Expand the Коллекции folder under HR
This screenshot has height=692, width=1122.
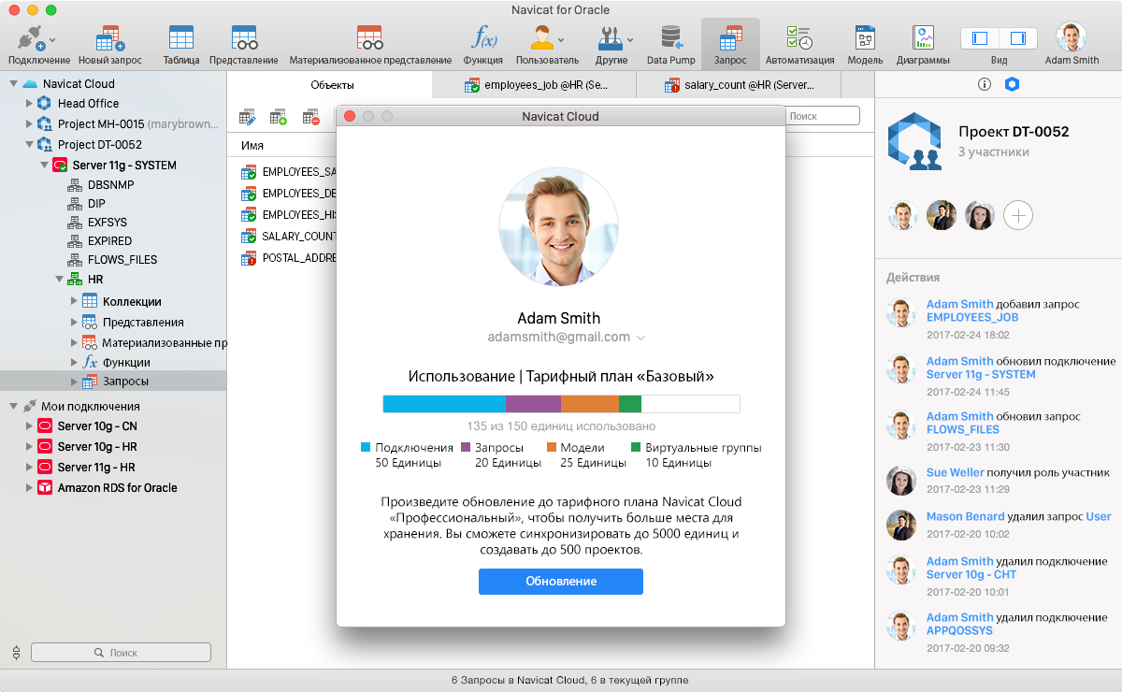[74, 301]
